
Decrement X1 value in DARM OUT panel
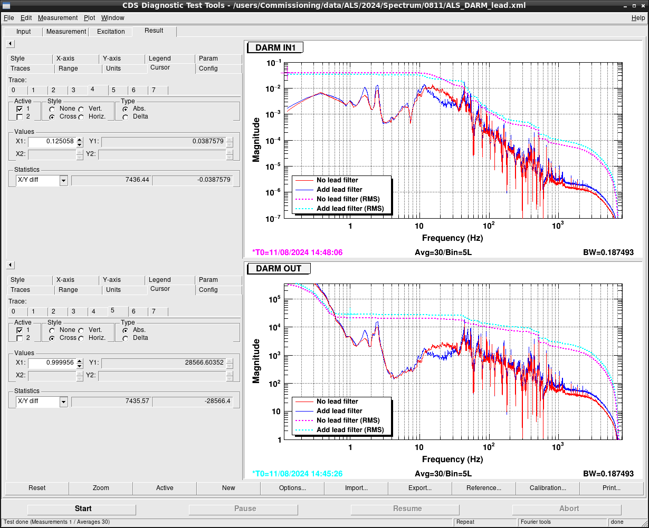80,365
